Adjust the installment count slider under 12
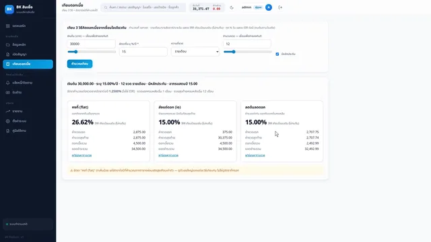 (x=247, y=52)
